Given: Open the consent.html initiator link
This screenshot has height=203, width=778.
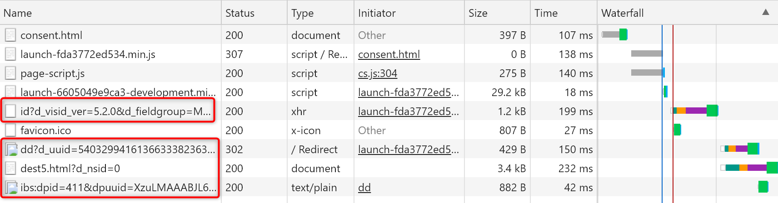Looking at the screenshot, I should point(389,54).
